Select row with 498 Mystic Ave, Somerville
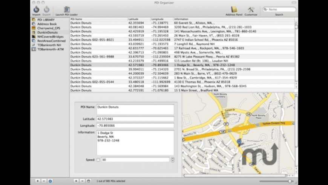 pyautogui.click(x=182, y=52)
